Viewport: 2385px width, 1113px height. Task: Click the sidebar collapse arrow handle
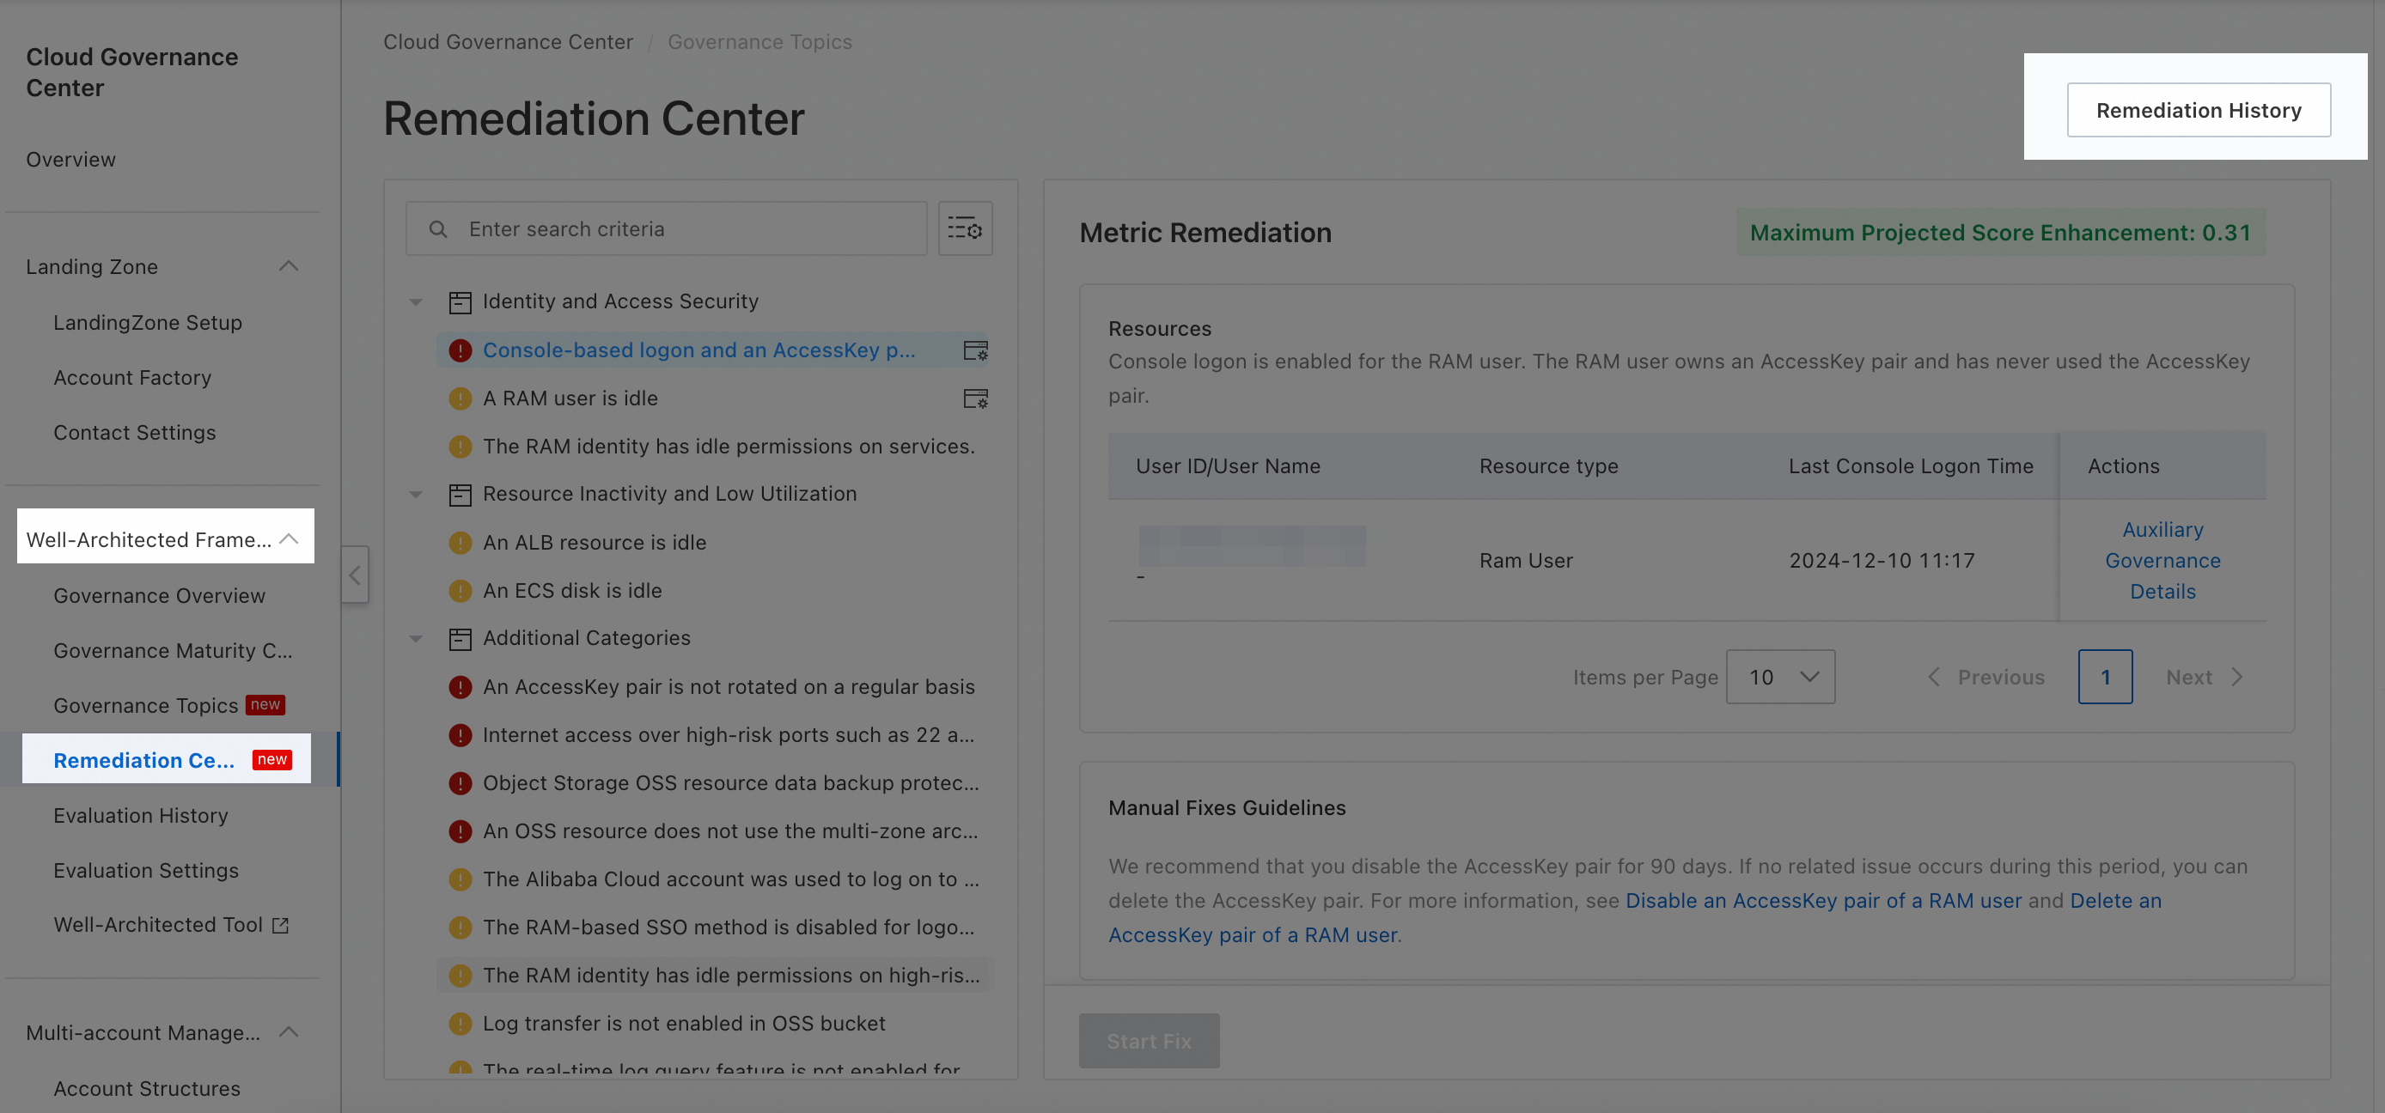pos(355,575)
